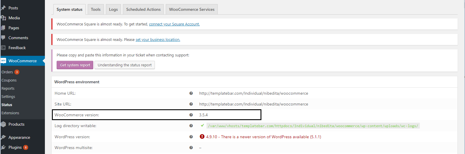This screenshot has width=465, height=154.
Task: Go to Coupons submenu
Action: point(9,80)
